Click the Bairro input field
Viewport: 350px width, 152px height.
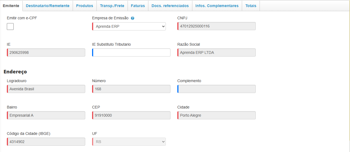(46, 115)
